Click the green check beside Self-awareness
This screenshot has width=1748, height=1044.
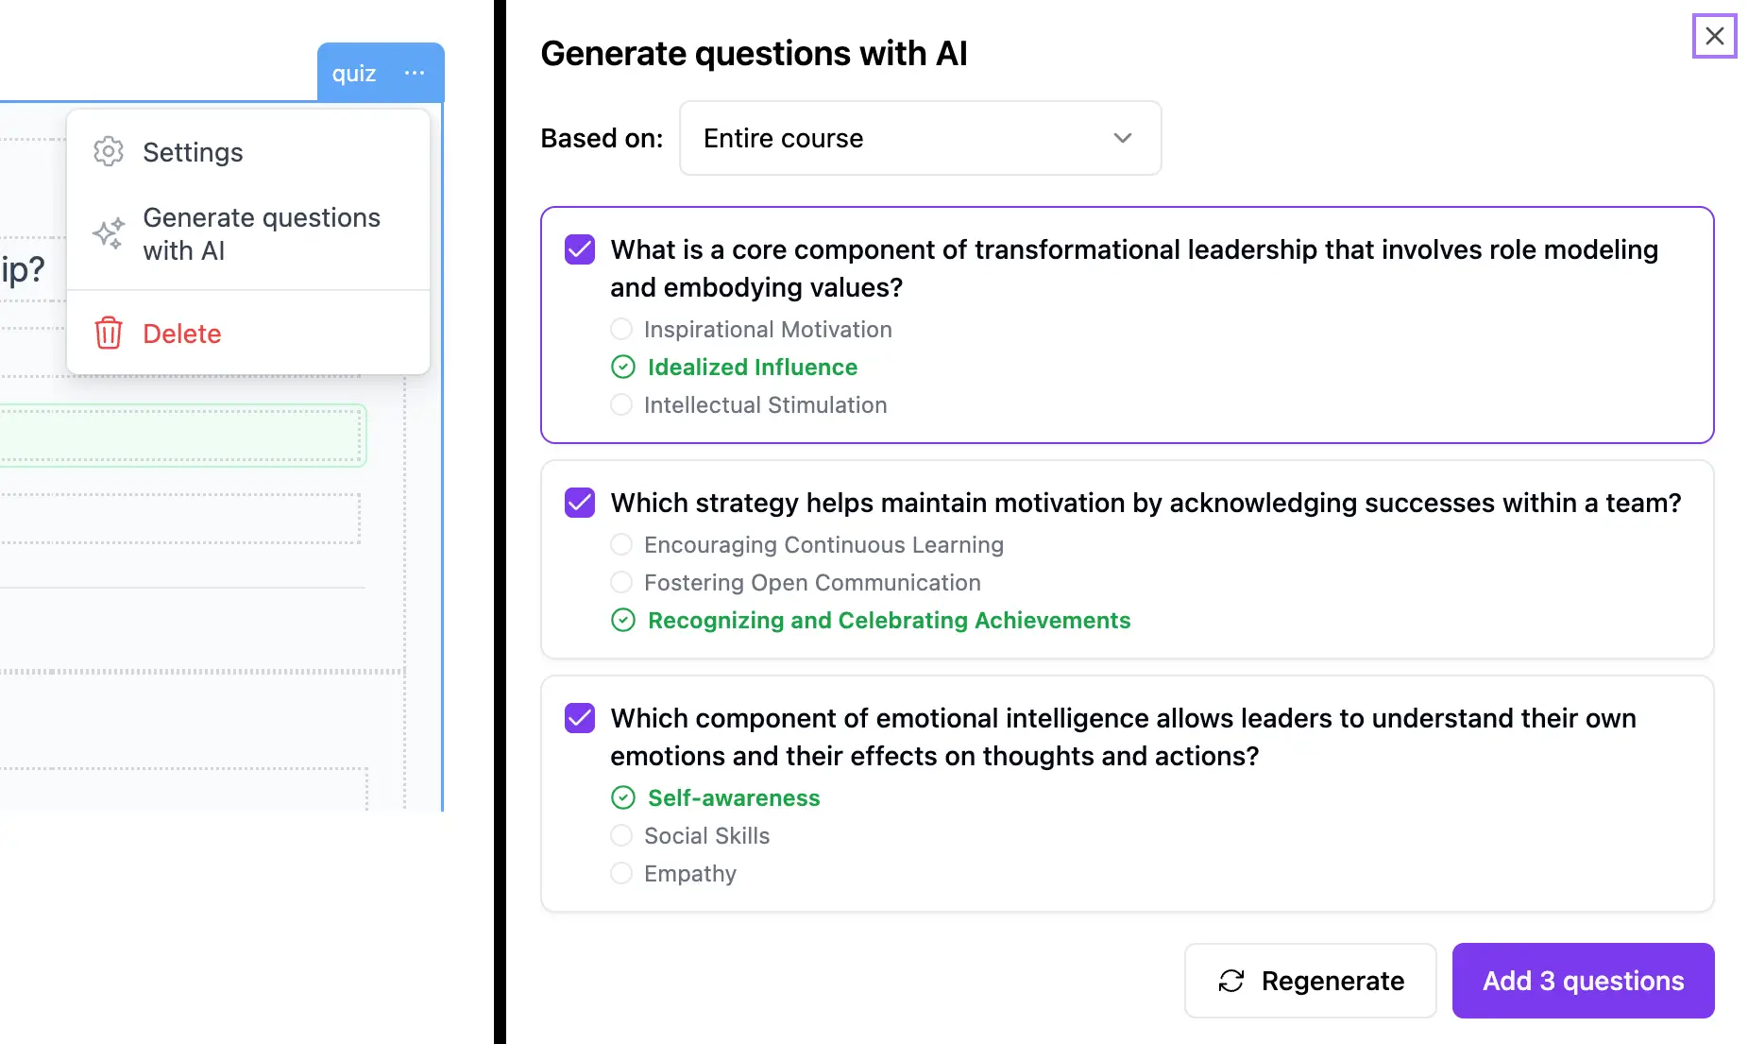click(x=623, y=797)
